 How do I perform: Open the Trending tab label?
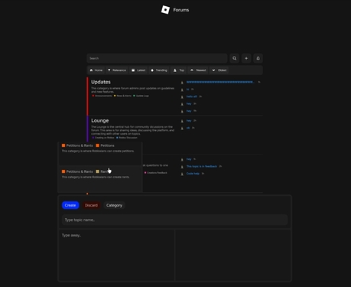(x=161, y=70)
